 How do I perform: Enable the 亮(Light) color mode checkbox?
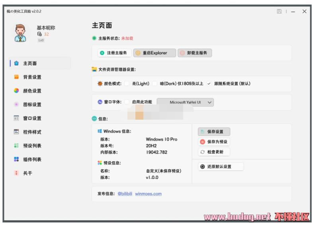click(x=127, y=84)
